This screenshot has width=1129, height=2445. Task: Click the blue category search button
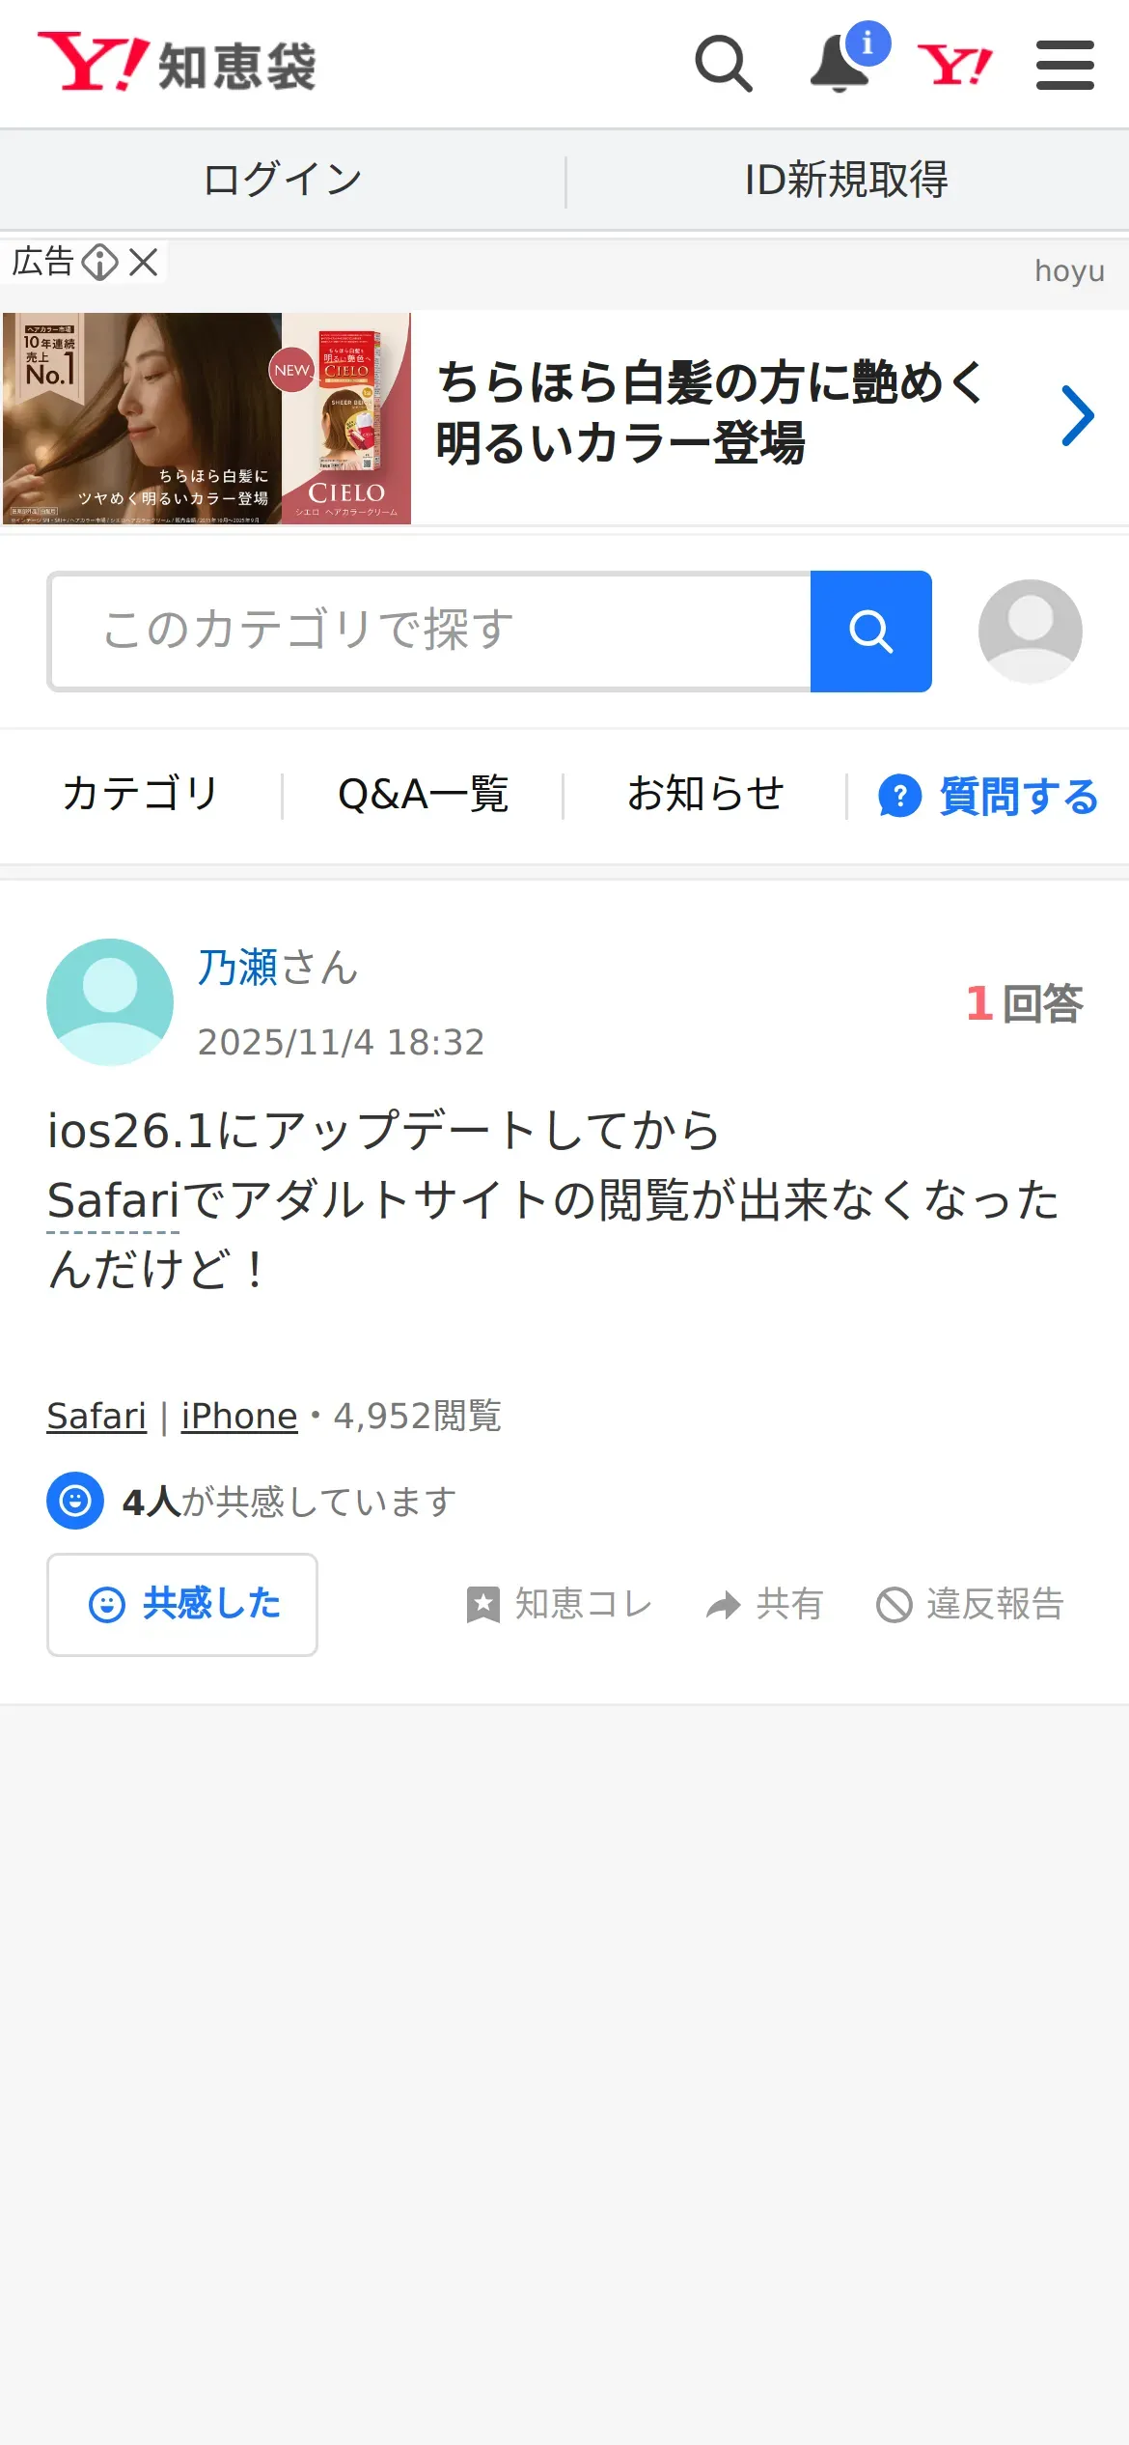871,632
